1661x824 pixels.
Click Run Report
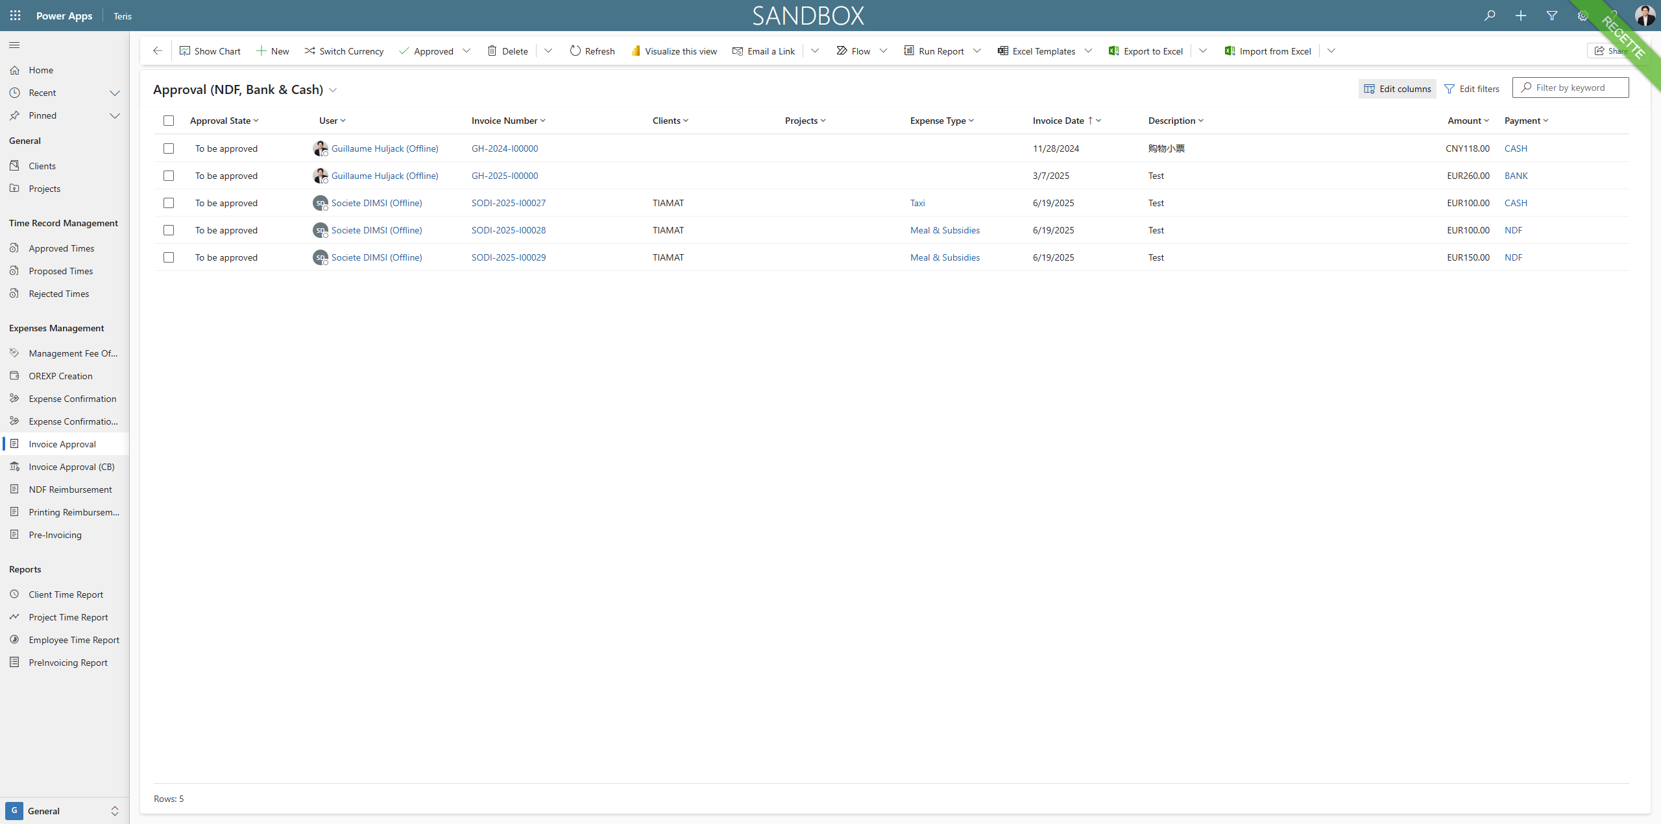click(x=934, y=51)
